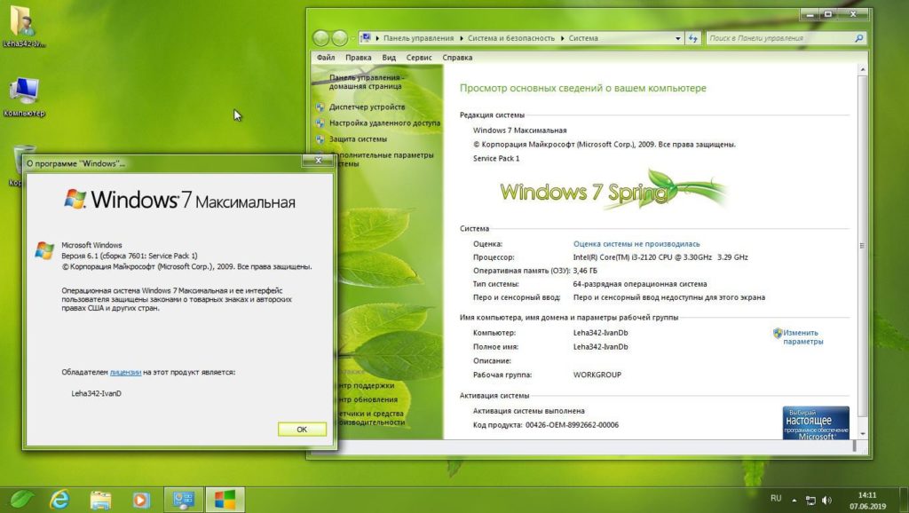Open Windows Explorer from the taskbar

click(100, 499)
